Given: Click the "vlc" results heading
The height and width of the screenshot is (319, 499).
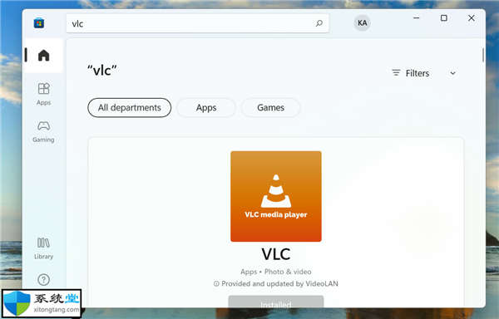Looking at the screenshot, I should (102, 71).
